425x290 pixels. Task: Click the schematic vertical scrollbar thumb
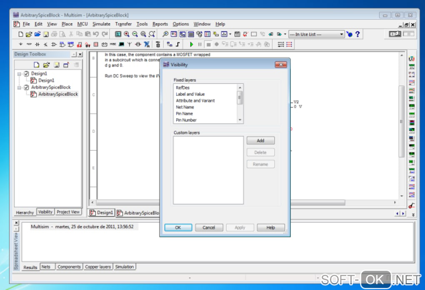point(401,121)
